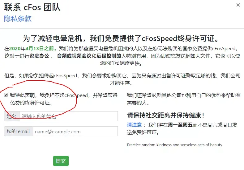Click the 联系 cFos 团队 dialog title
This screenshot has height=170, width=244.
(x=32, y=7)
